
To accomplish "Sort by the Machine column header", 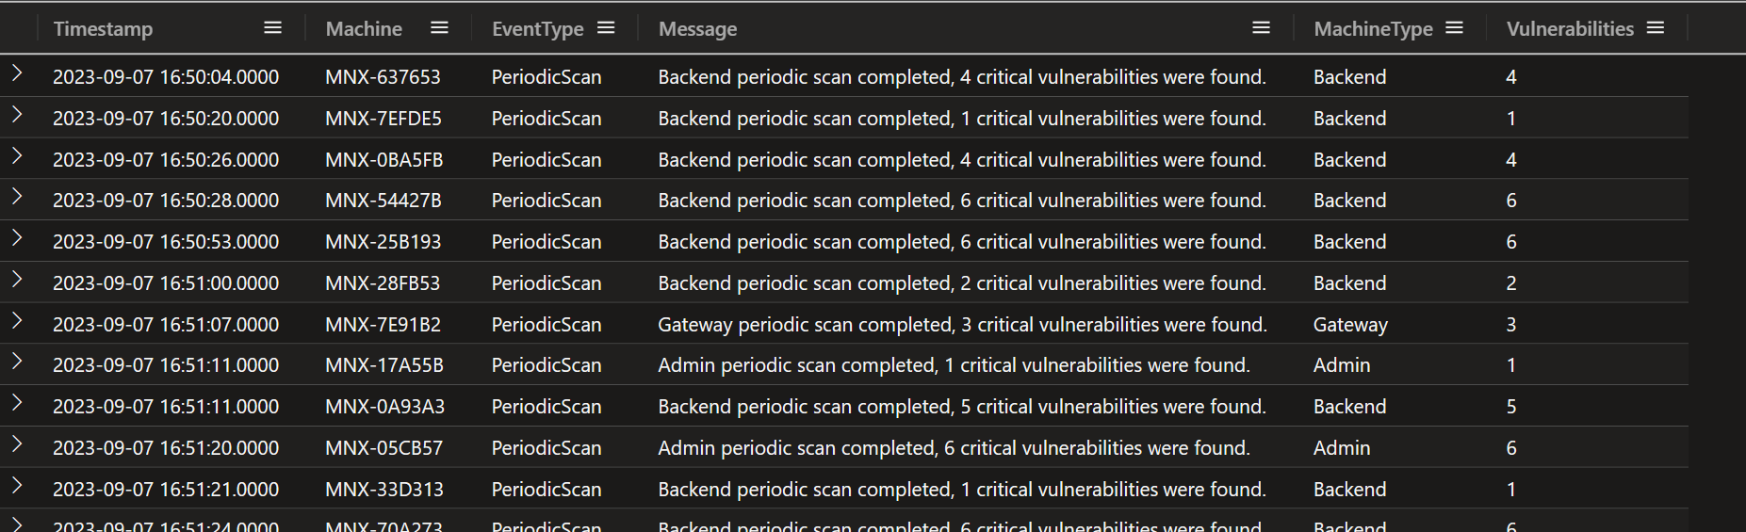I will (364, 29).
